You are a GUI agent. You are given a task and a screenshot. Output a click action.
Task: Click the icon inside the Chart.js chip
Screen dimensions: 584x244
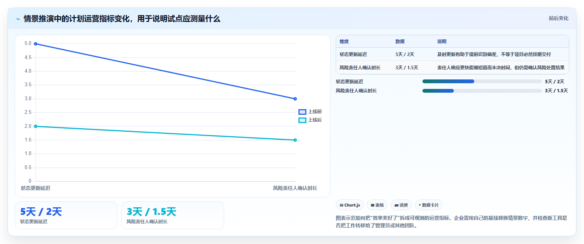tap(341, 205)
